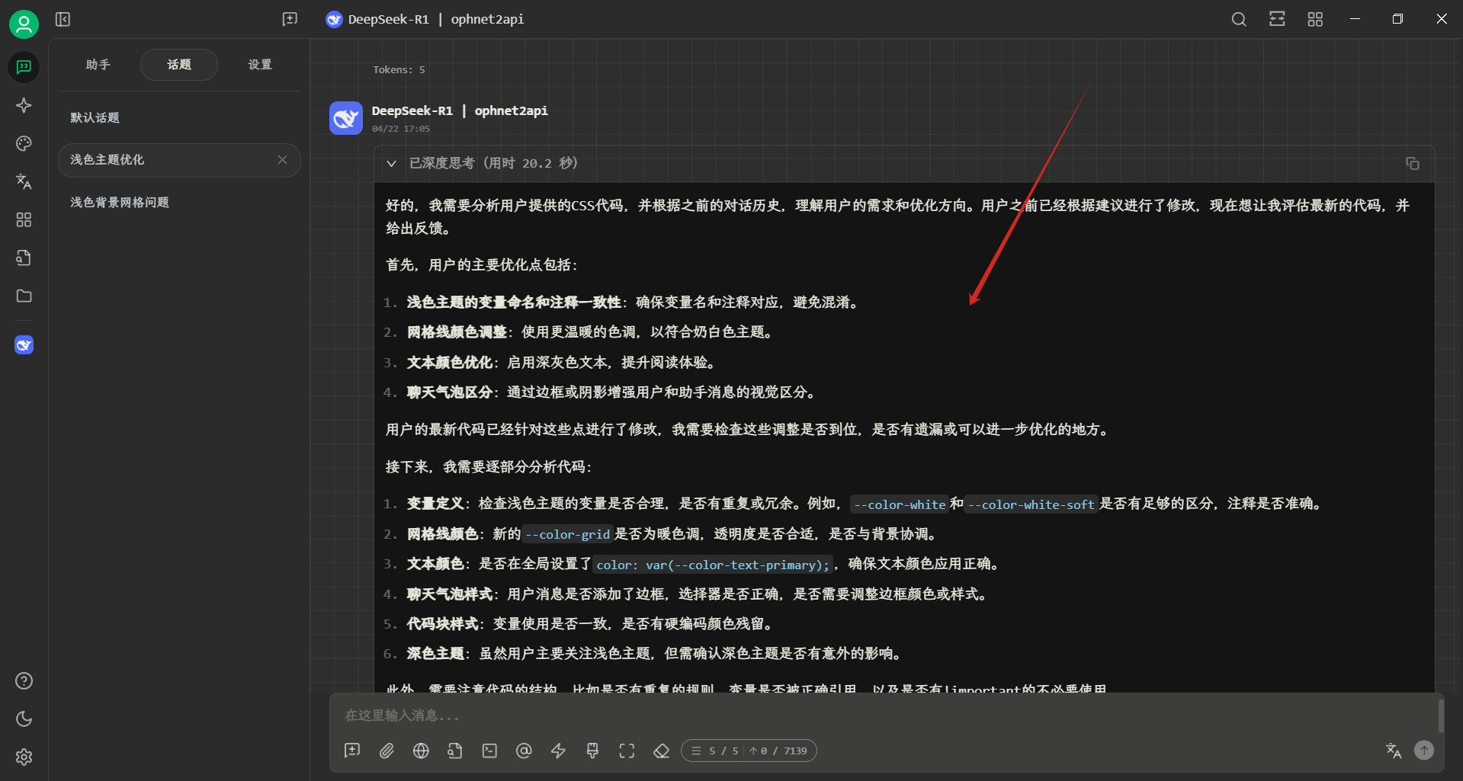Clear chat with the eraser icon
1463x781 pixels.
click(661, 751)
